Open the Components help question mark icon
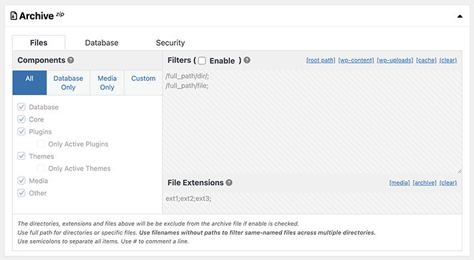Viewport: 474px width, 260px height. click(71, 60)
